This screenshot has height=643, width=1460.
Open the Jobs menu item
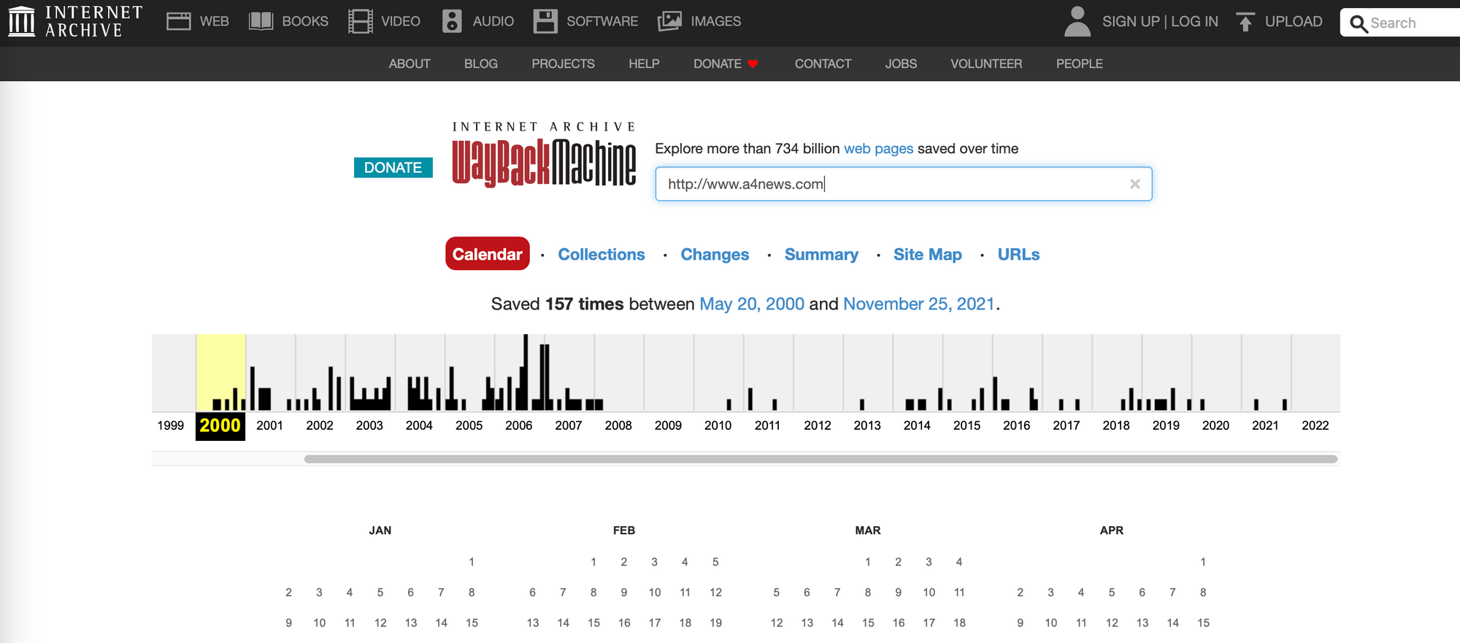tap(901, 63)
